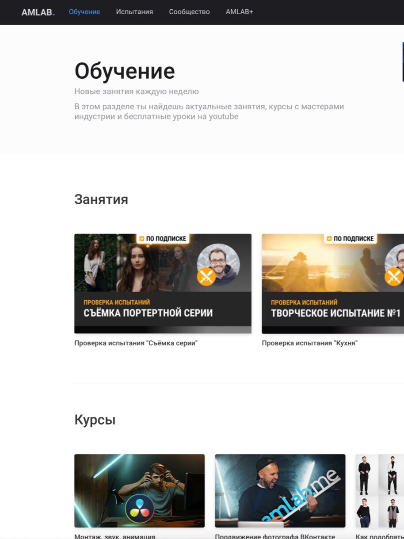Click the Занятия section heading

pos(101,199)
